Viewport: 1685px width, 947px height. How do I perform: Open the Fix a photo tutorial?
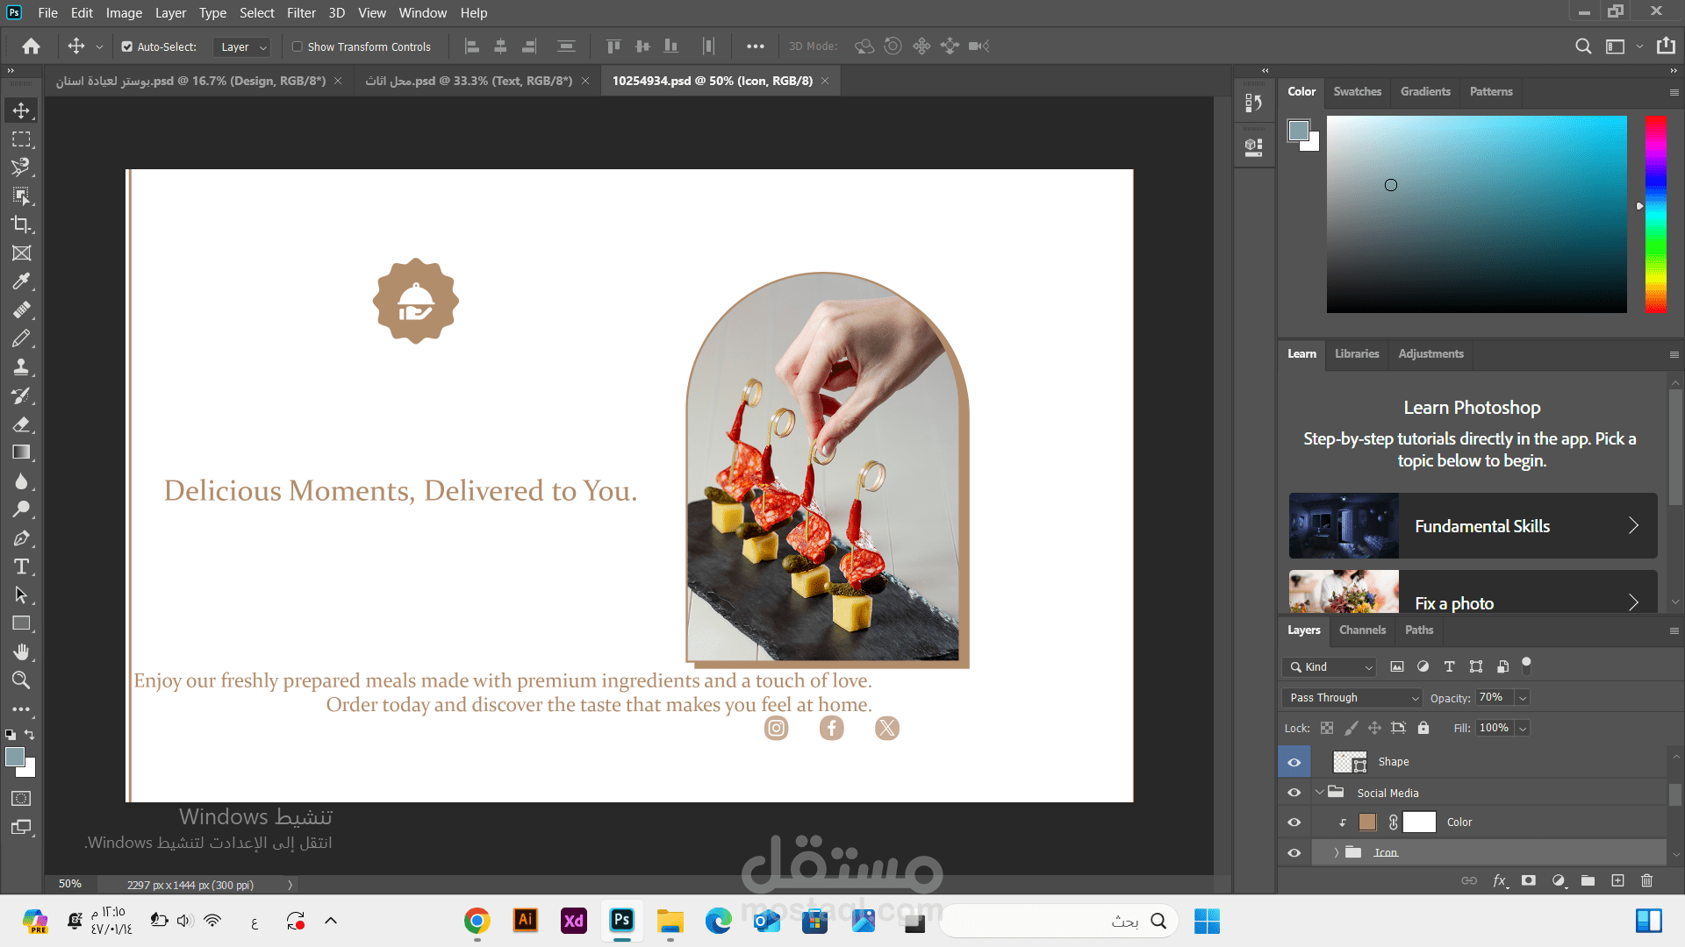click(x=1473, y=593)
